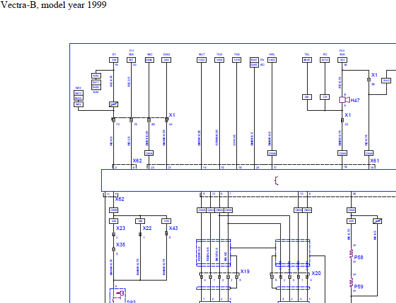The image size is (396, 303).
Task: Click the X61 connector label
Action: tap(375, 161)
